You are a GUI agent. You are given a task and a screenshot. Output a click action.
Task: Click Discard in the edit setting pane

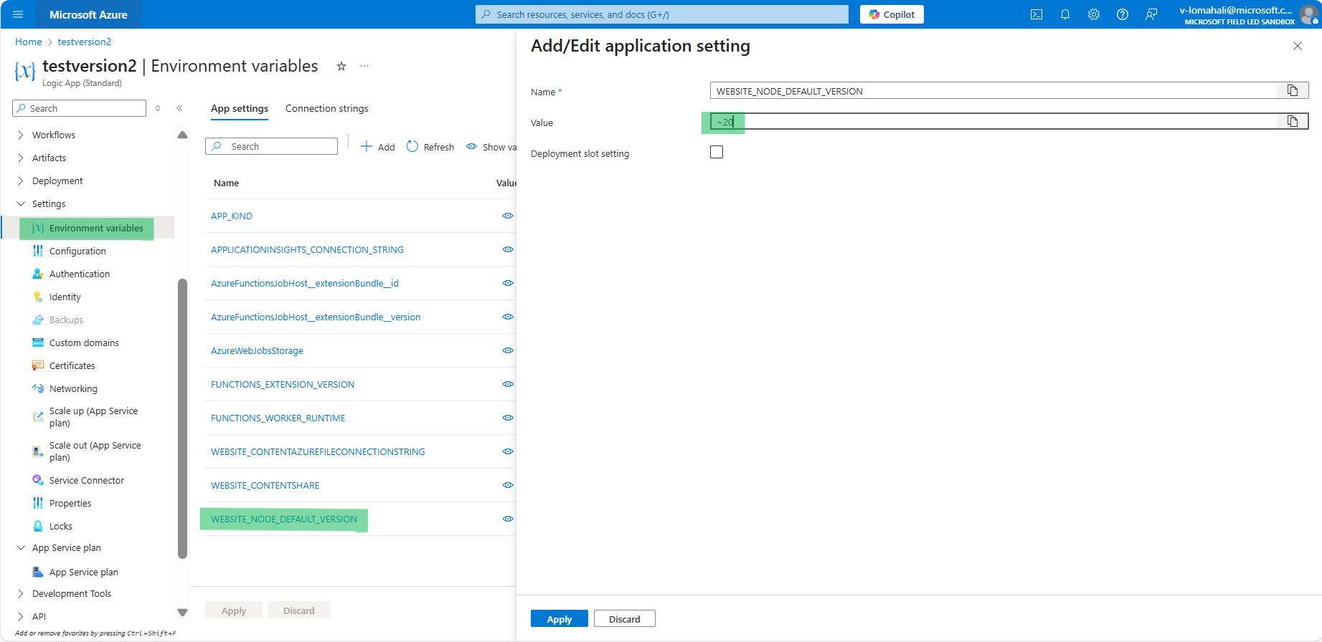(x=625, y=619)
